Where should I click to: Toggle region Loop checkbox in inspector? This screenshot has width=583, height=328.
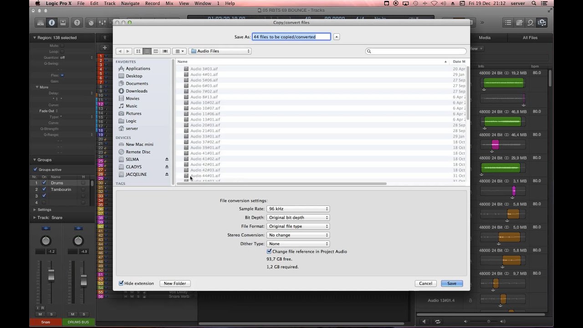pos(62,51)
